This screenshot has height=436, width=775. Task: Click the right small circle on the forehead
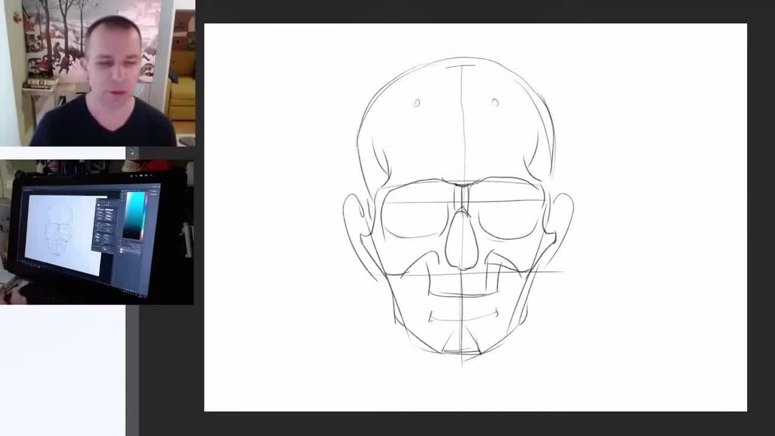[x=495, y=102]
